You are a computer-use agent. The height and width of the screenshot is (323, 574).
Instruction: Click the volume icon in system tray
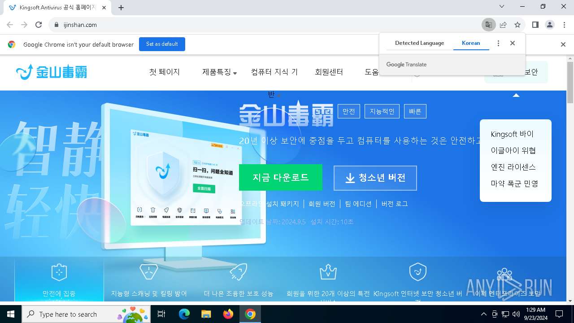[x=516, y=314]
